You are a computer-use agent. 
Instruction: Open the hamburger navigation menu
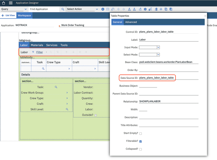tap(11, 3)
